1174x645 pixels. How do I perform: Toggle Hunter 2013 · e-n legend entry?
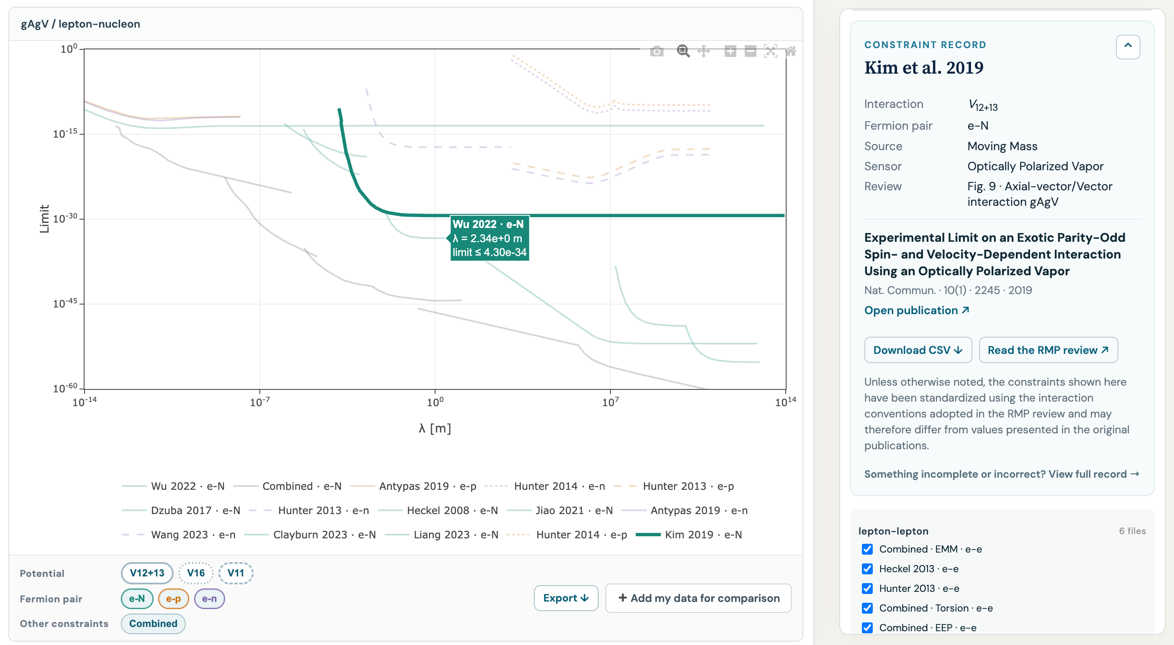tap(309, 510)
